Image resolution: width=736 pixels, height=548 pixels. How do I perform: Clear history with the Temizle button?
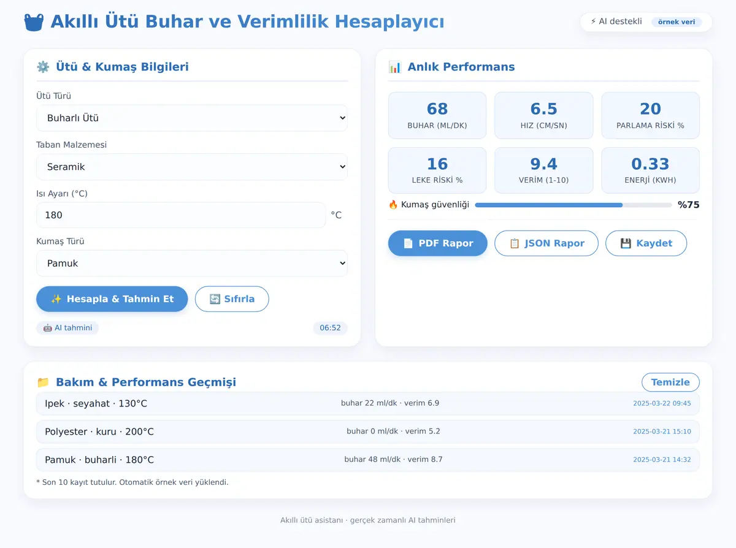(670, 382)
